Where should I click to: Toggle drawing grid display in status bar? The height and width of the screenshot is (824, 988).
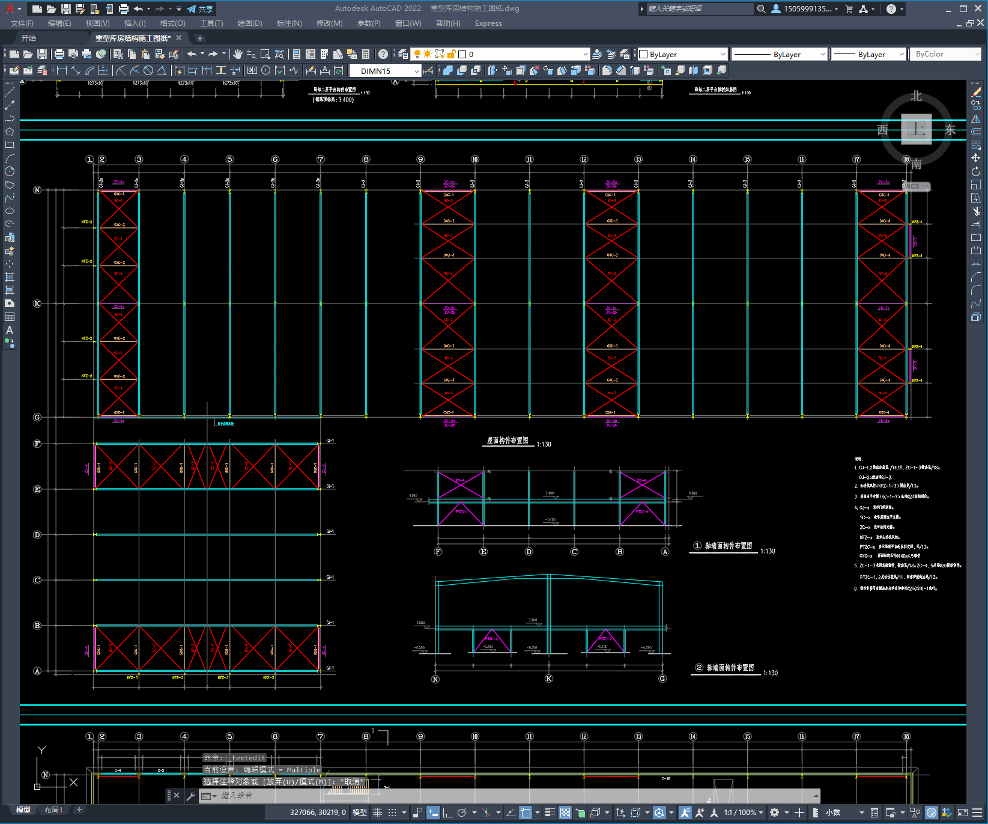point(377,813)
